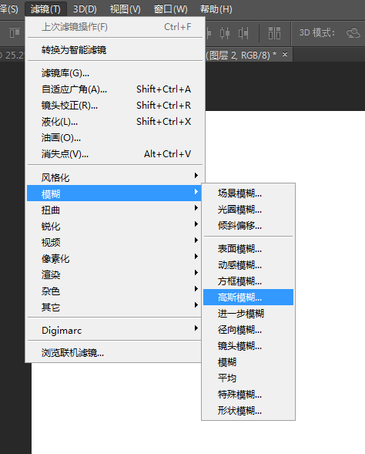
Task: Open the partially visible 选择(S) menu
Action: click(x=9, y=9)
